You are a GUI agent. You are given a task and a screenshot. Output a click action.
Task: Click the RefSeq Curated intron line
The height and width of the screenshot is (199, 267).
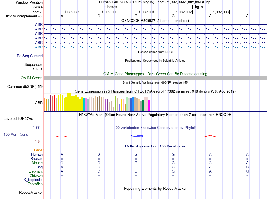tap(155, 56)
